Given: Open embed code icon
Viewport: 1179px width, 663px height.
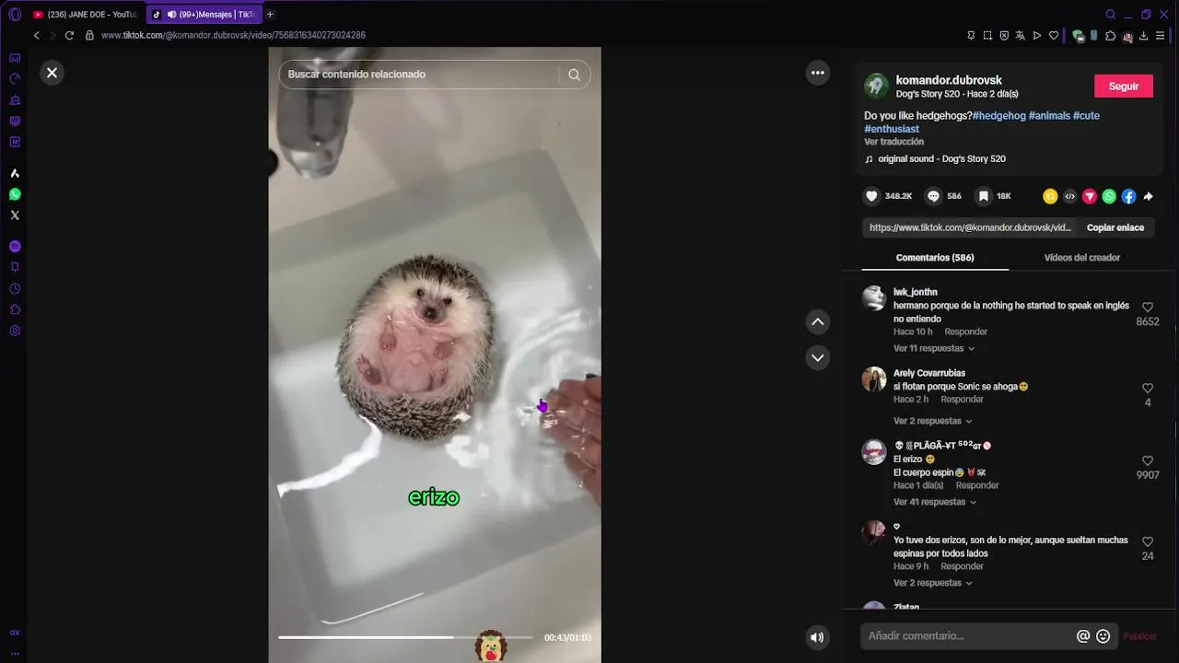Looking at the screenshot, I should [x=1069, y=196].
